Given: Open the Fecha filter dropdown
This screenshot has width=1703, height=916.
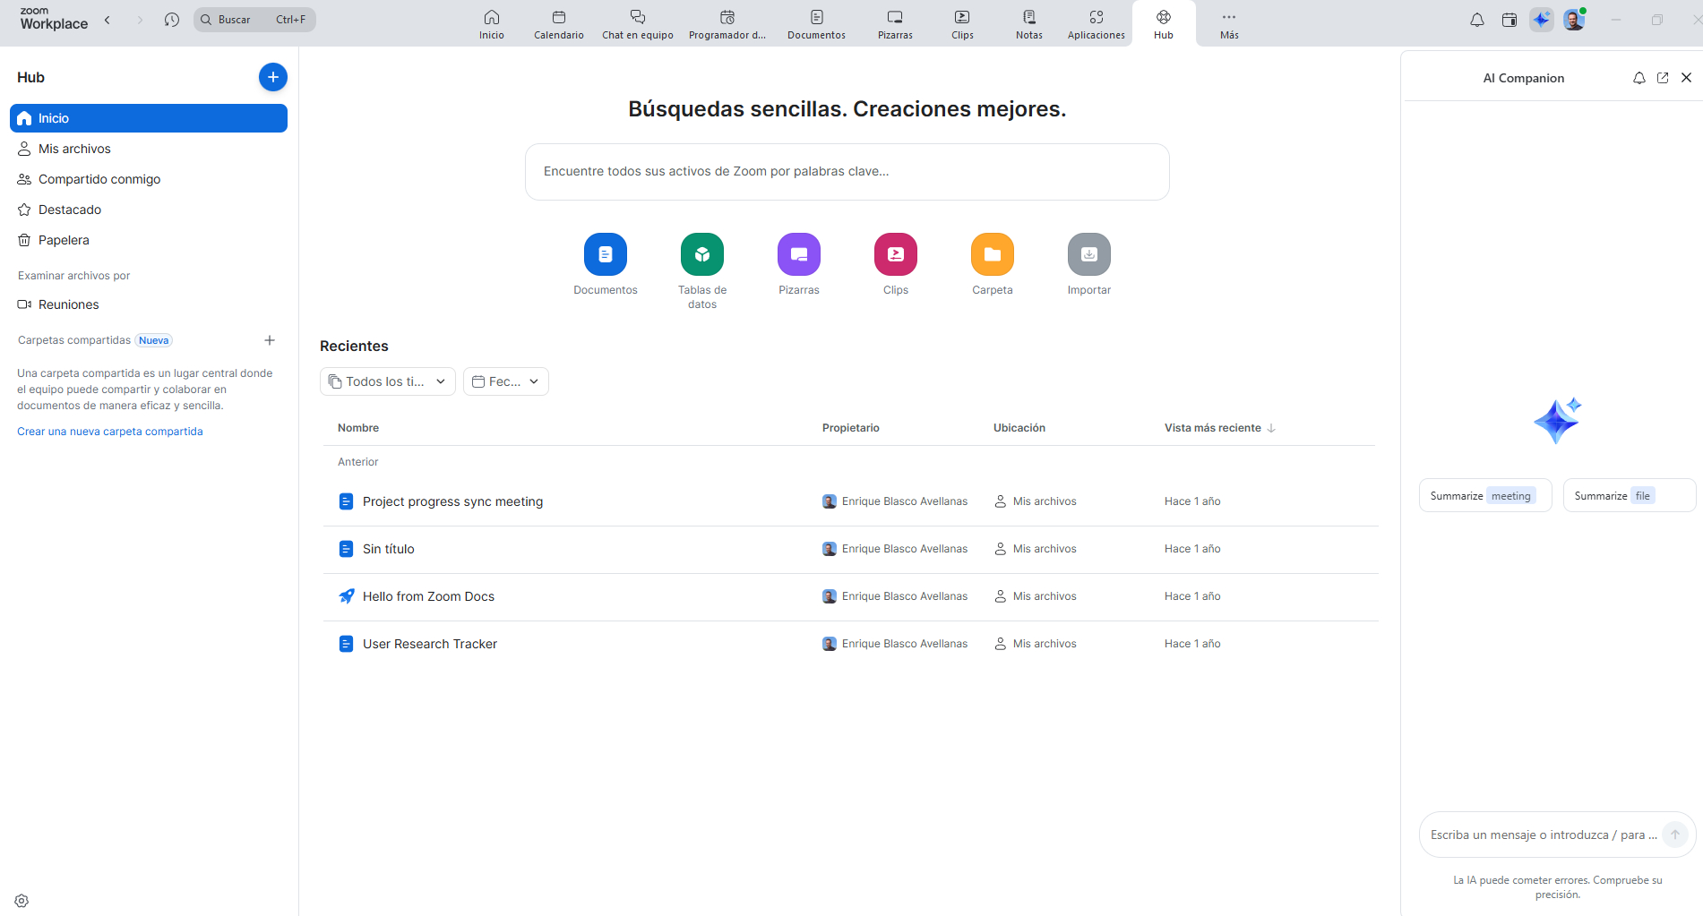Looking at the screenshot, I should (505, 381).
